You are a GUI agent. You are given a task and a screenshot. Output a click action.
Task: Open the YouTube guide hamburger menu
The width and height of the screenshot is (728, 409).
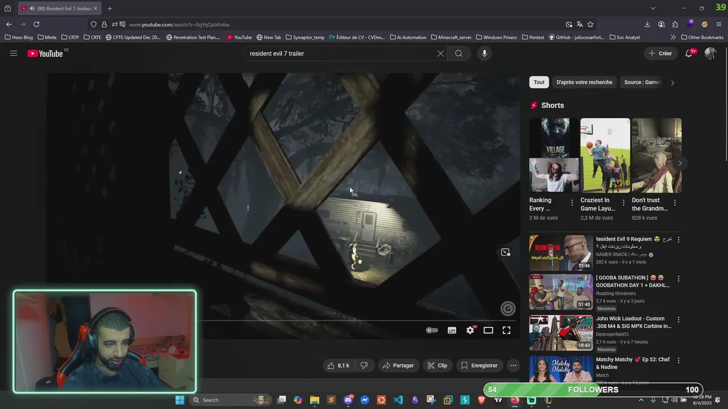point(14,53)
